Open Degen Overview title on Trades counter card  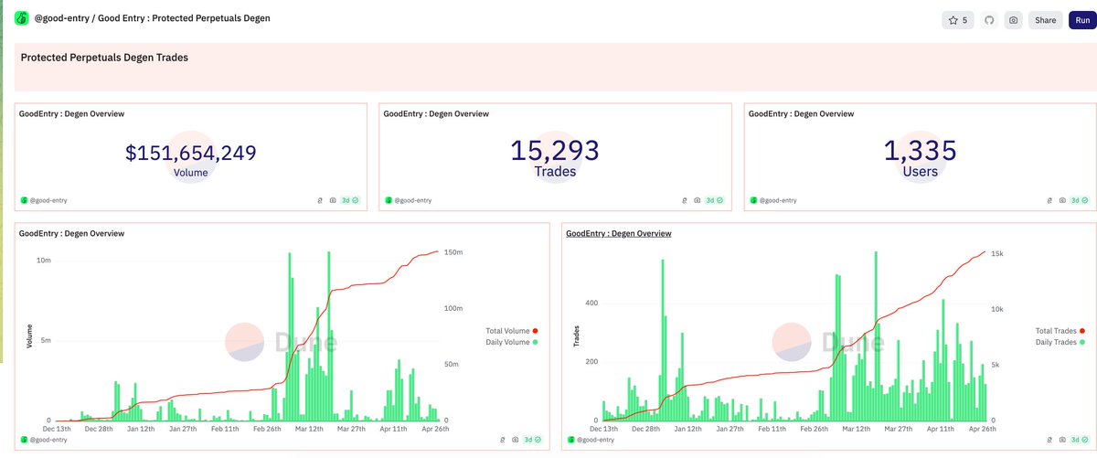click(x=436, y=114)
